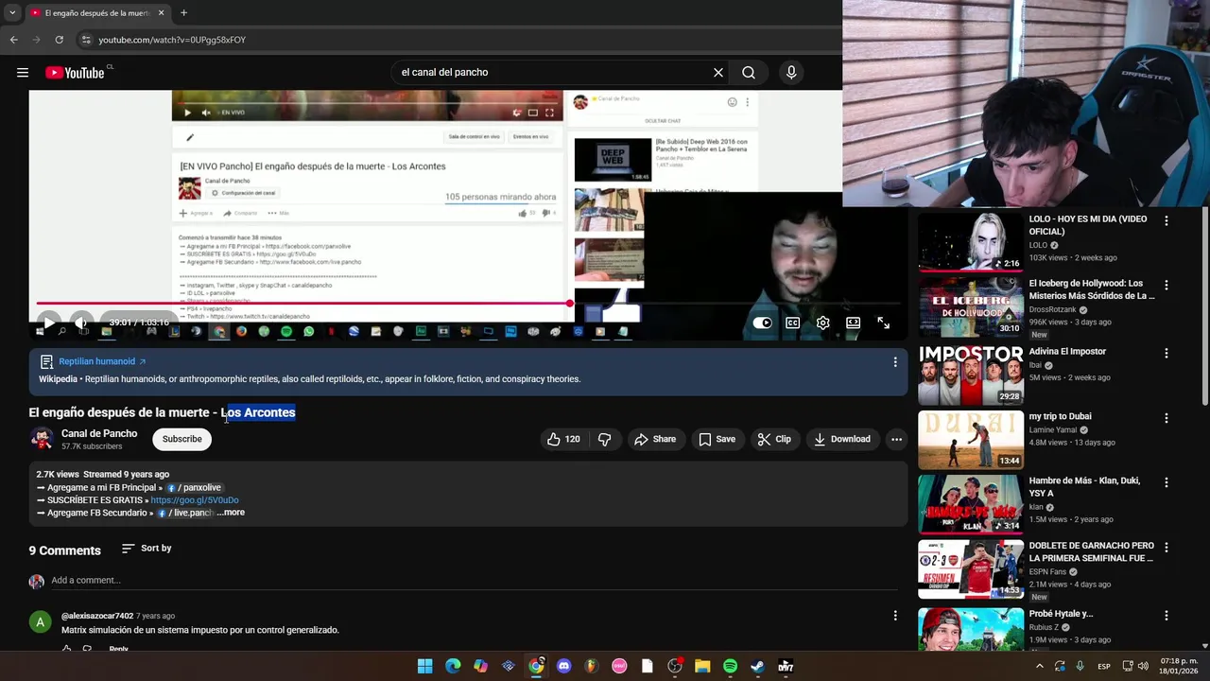Go to the YouTube home logo
The image size is (1210, 681).
click(x=76, y=73)
